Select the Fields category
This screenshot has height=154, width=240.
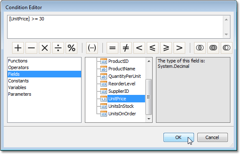(x=44, y=74)
